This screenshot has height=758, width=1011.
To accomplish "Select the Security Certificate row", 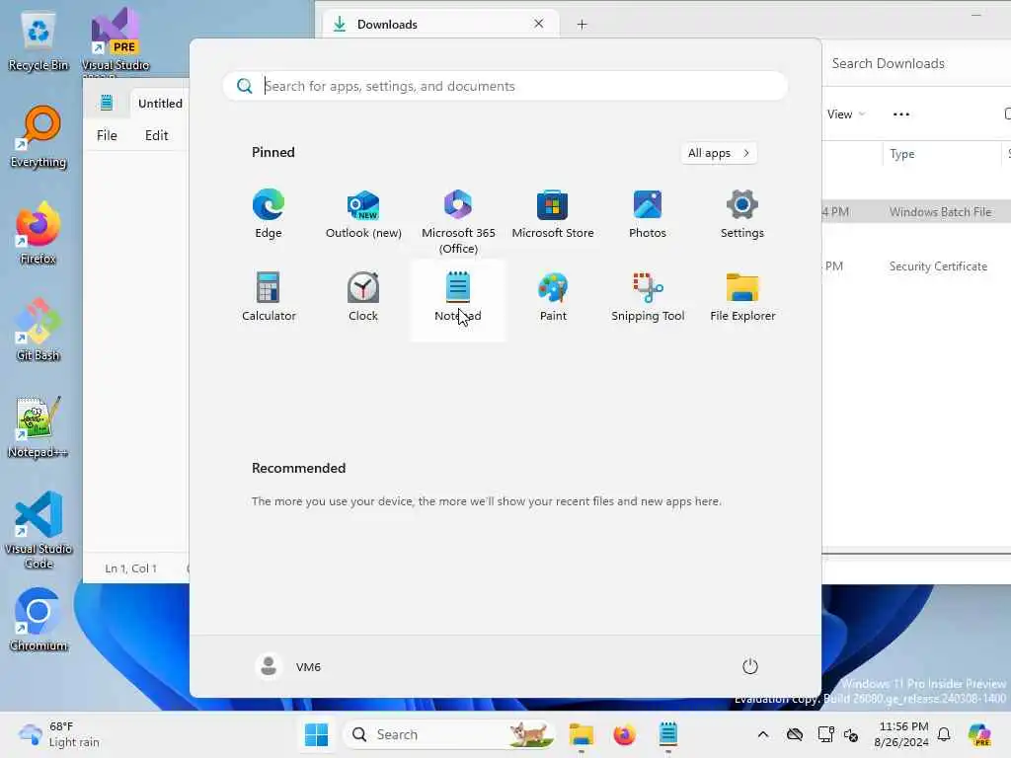I will (x=916, y=266).
